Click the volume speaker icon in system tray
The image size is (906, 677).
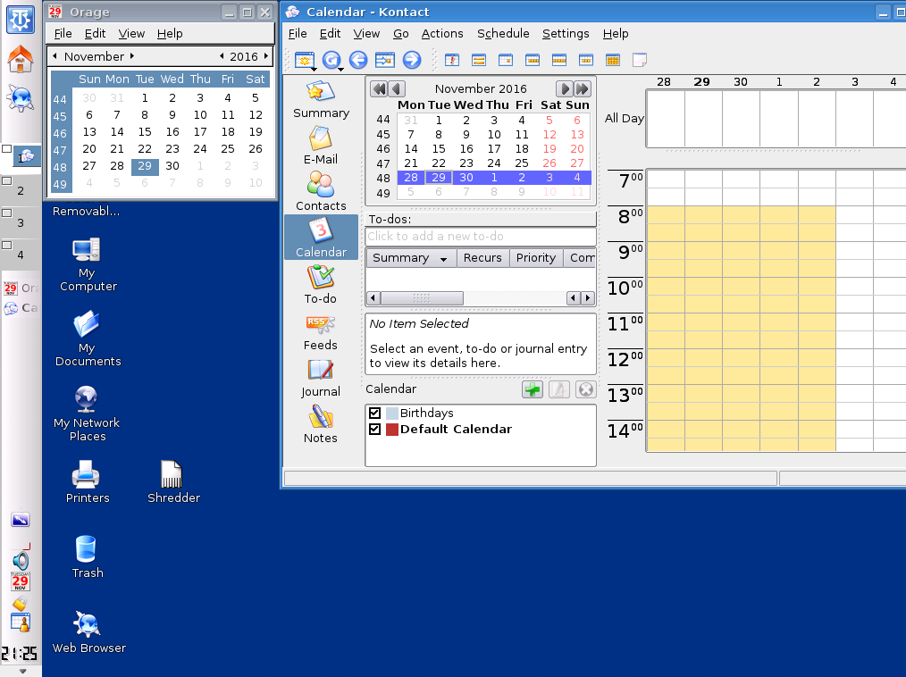21,560
